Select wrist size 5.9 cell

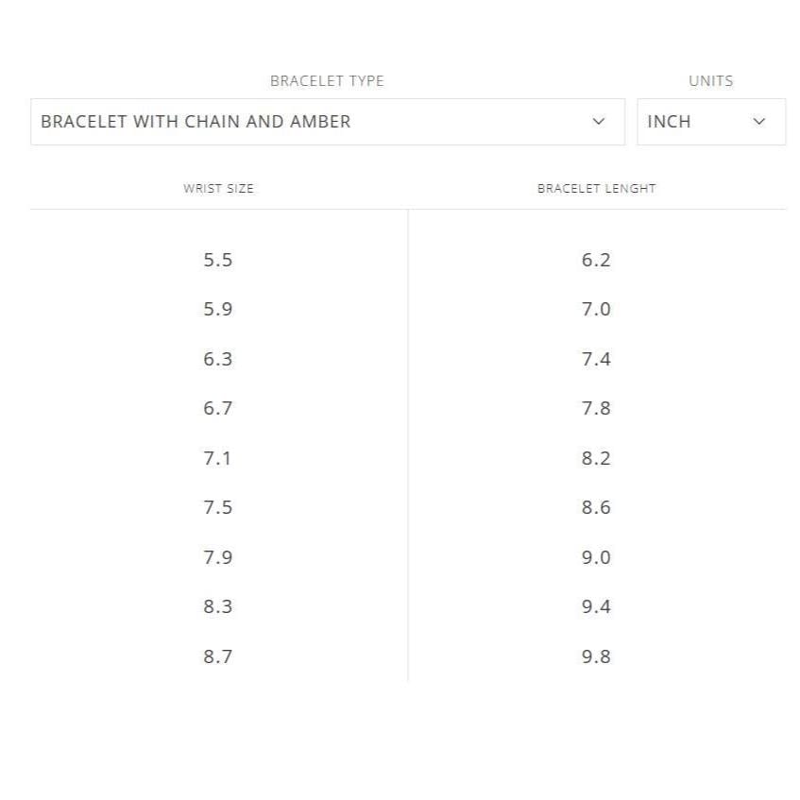coord(218,309)
